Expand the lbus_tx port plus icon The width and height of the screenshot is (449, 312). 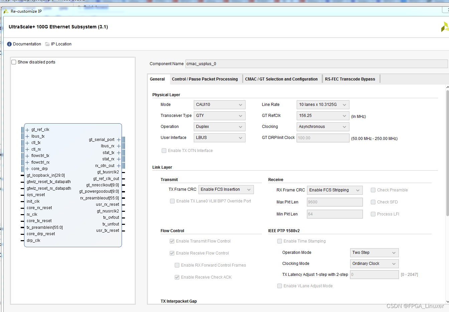pos(27,136)
